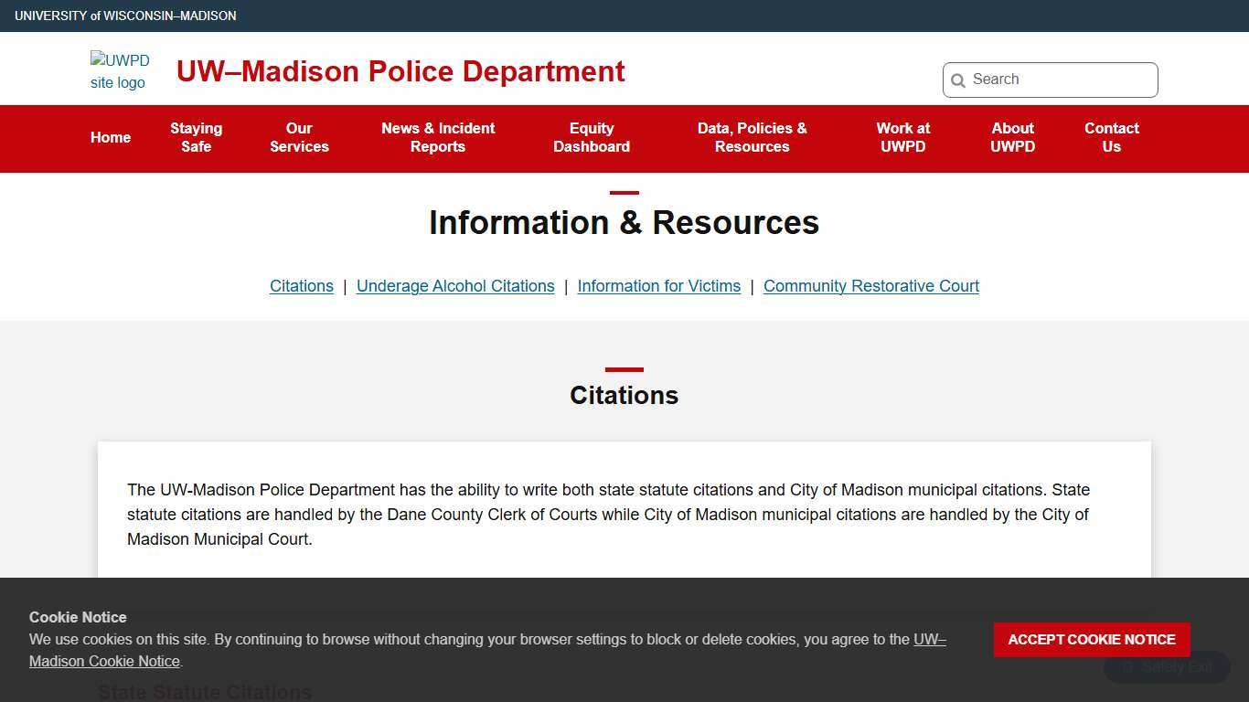1249x702 pixels.
Task: Open the News & Incident Reports menu
Action: tap(438, 138)
